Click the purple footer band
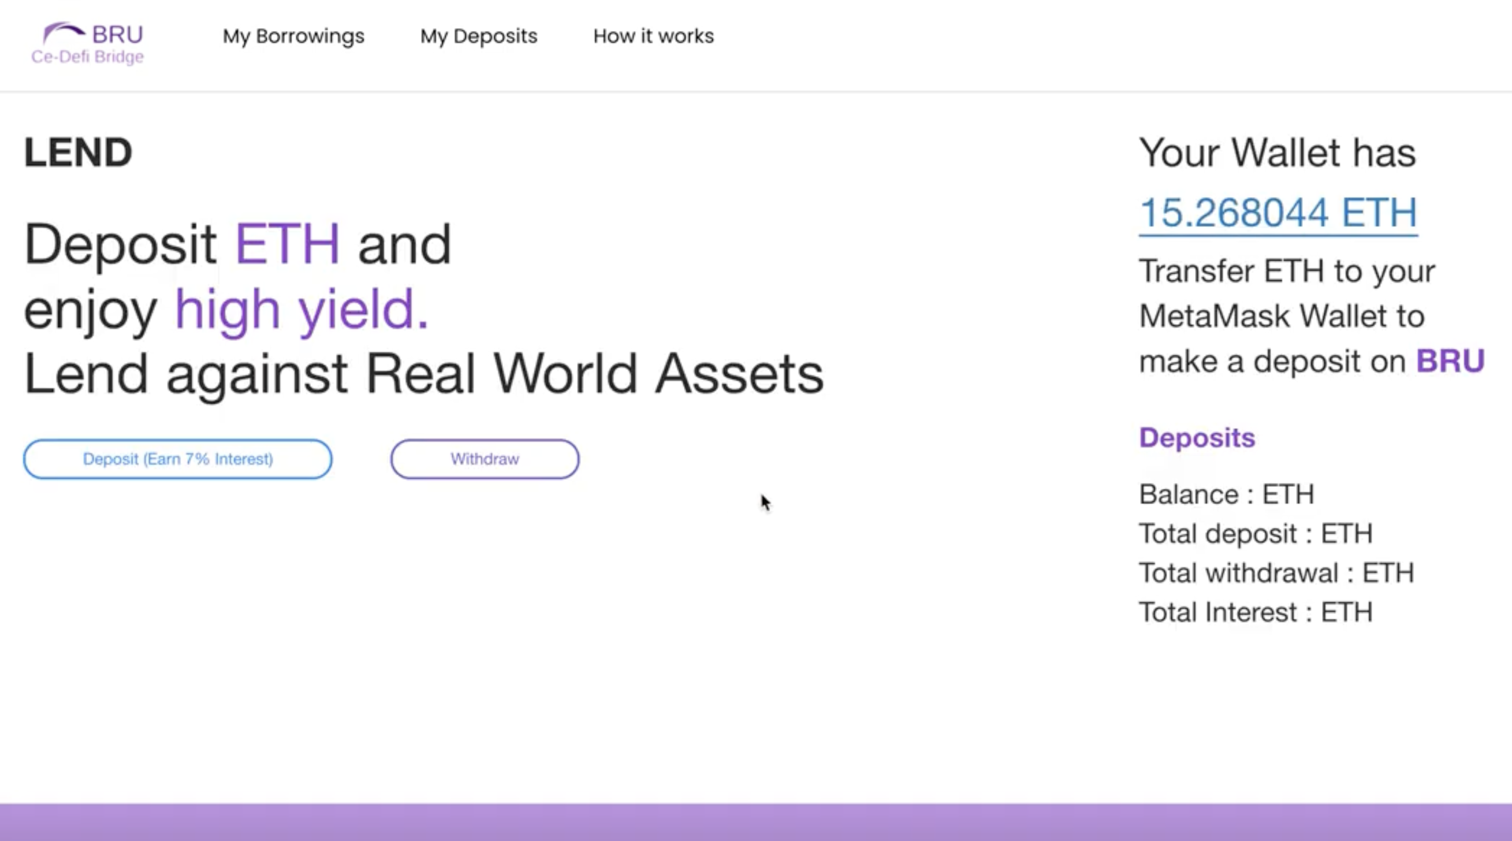The image size is (1512, 841). 756,821
